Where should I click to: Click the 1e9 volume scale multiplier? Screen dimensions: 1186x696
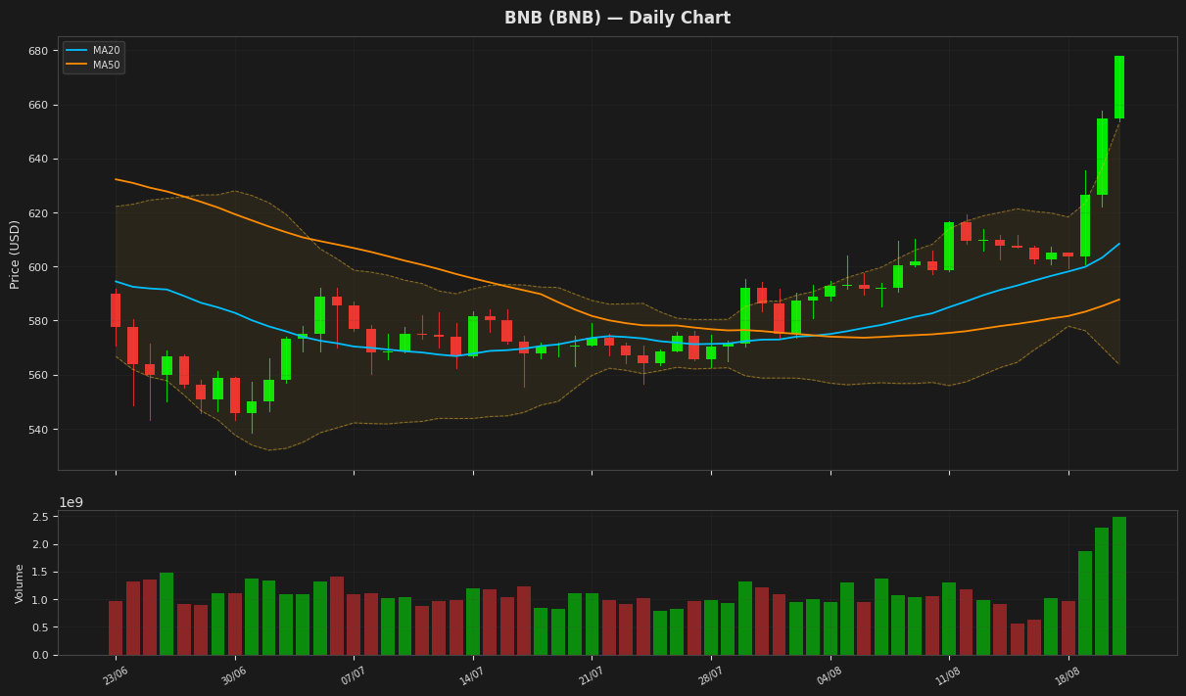point(71,502)
